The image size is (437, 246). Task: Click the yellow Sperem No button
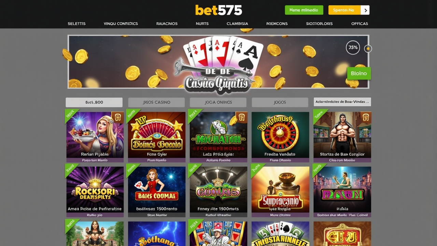[x=344, y=10]
